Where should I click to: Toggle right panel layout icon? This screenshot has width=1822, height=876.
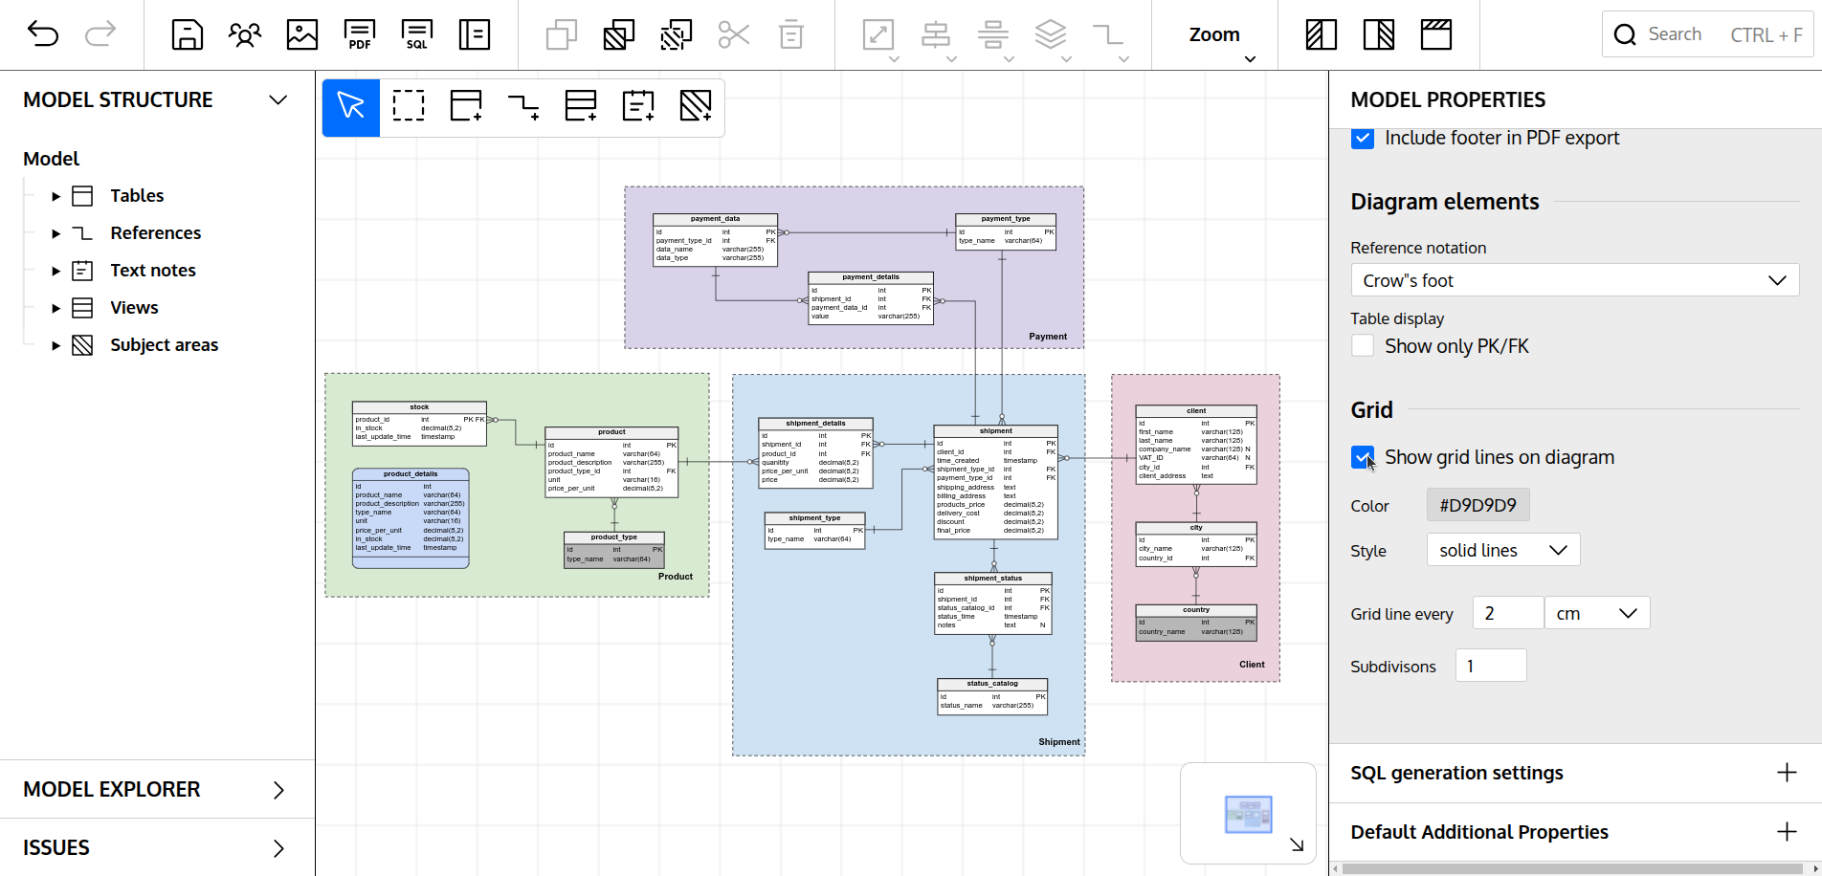click(1379, 34)
